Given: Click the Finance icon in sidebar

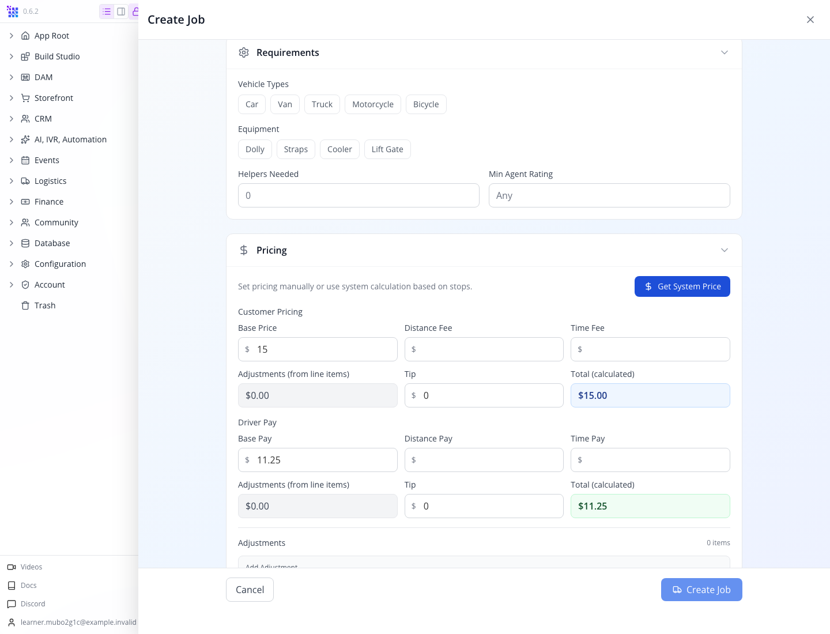Looking at the screenshot, I should pyautogui.click(x=25, y=202).
